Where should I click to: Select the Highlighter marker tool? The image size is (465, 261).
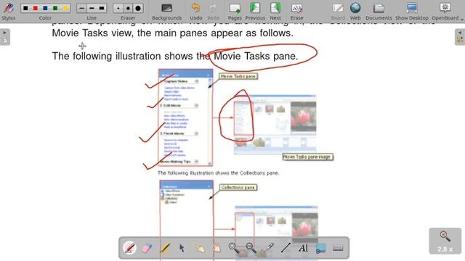pyautogui.click(x=165, y=248)
